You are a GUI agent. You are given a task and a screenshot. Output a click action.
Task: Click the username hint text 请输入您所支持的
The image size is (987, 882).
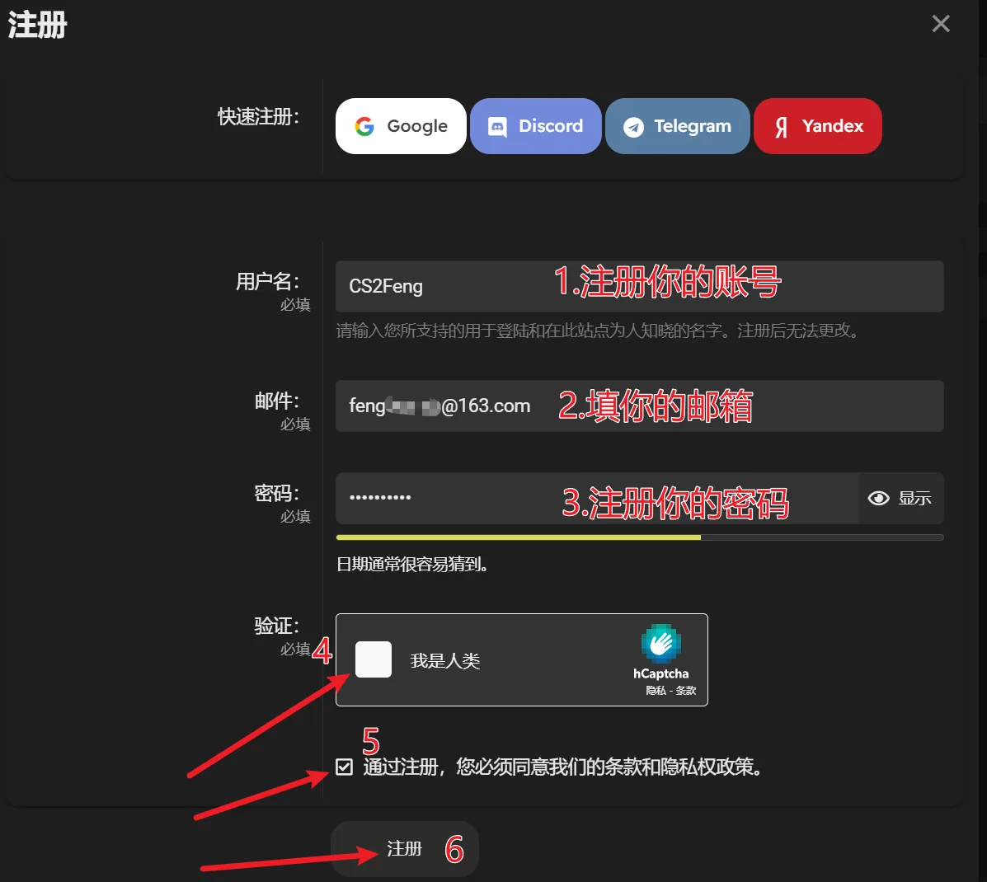click(x=598, y=331)
